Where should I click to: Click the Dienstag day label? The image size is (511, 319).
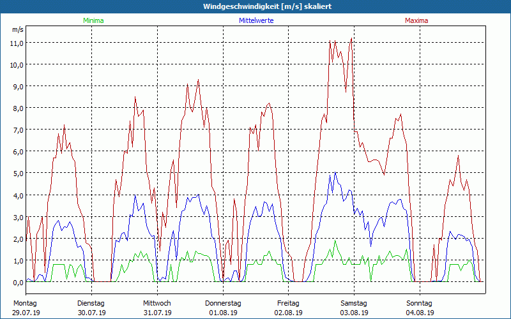pos(91,304)
